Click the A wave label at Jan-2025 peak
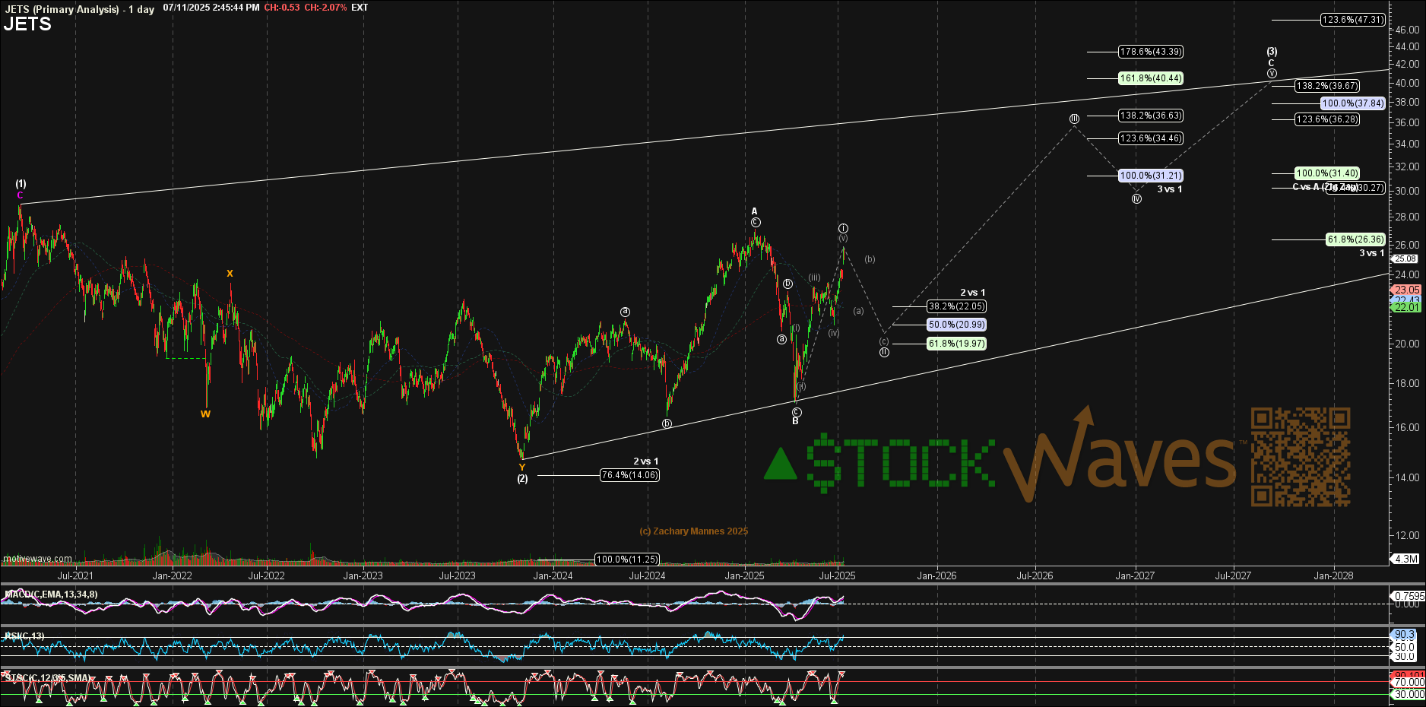Image resolution: width=1426 pixels, height=707 pixels. click(754, 211)
